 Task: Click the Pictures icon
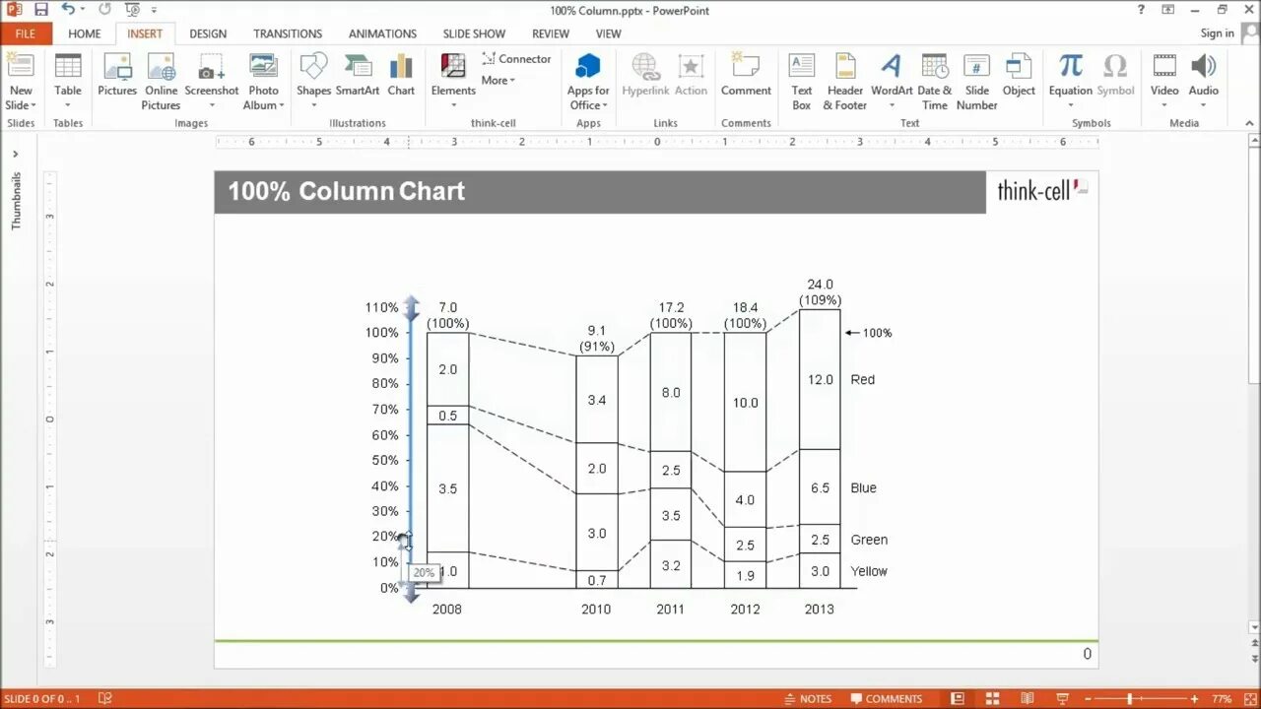pos(117,65)
